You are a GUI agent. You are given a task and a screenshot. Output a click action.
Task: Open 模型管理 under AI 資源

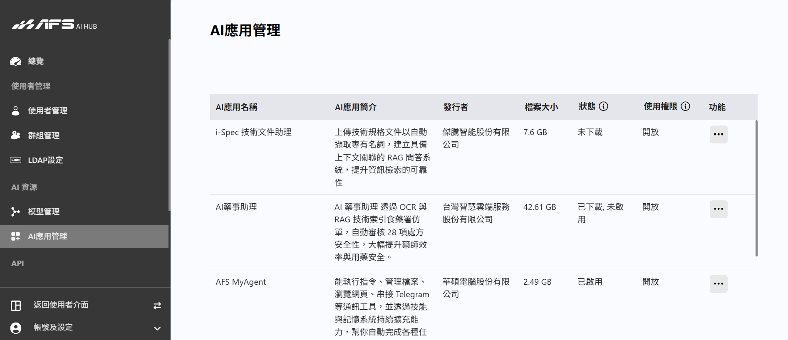click(84, 212)
